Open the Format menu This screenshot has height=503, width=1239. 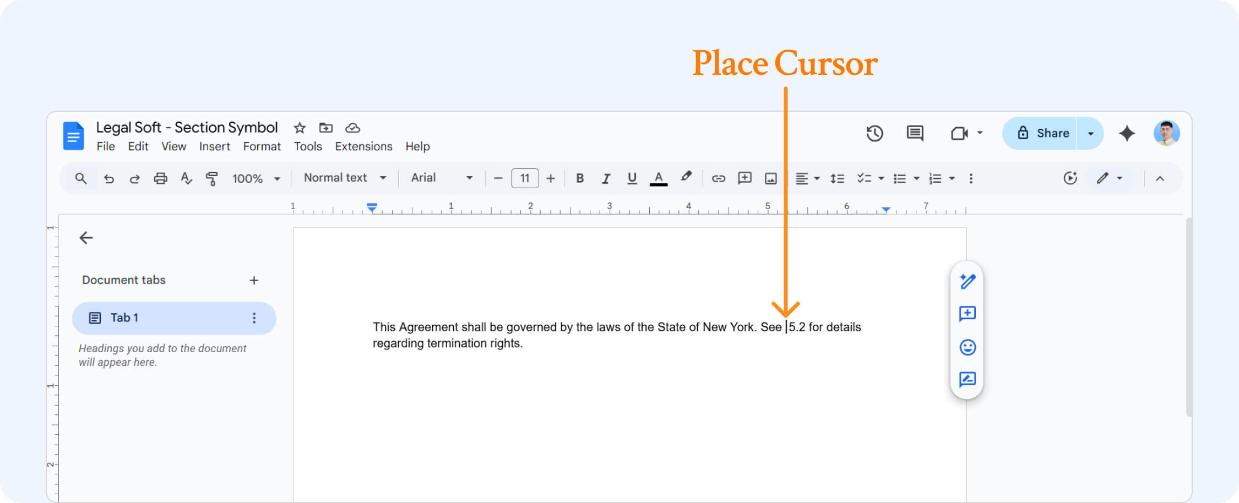(262, 146)
